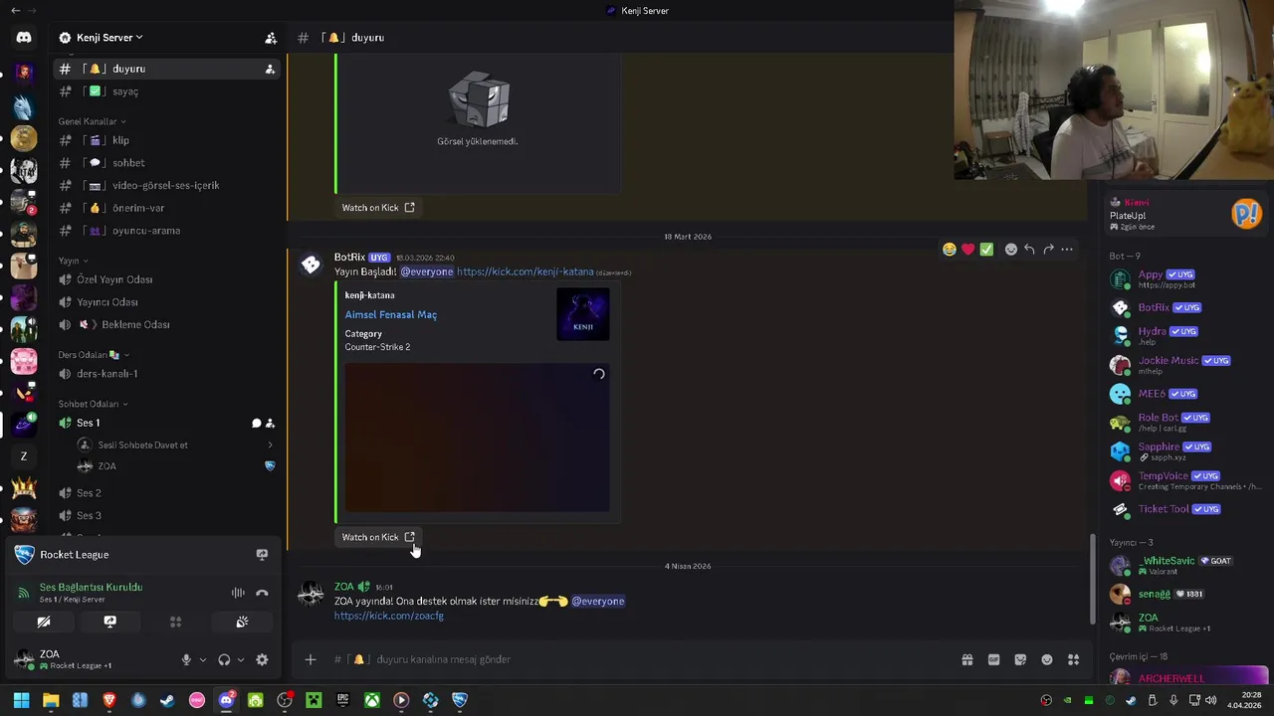Open the sohbet text channel
This screenshot has height=716, width=1274.
pyautogui.click(x=167, y=163)
